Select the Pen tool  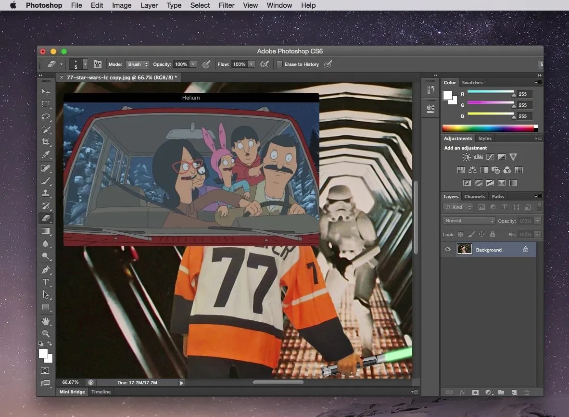pyautogui.click(x=46, y=270)
